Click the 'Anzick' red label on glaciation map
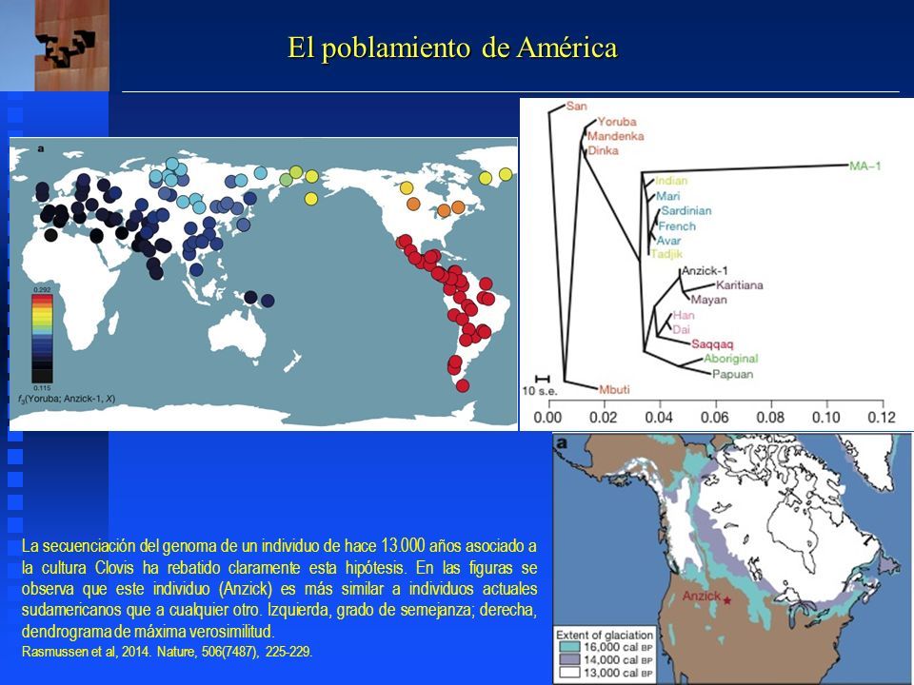 702,596
